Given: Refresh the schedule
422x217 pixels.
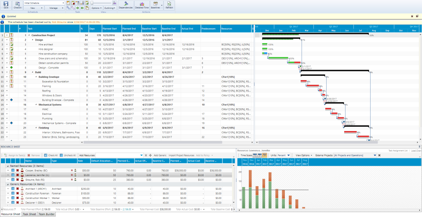Looking at the screenshot, I should click(x=169, y=5).
